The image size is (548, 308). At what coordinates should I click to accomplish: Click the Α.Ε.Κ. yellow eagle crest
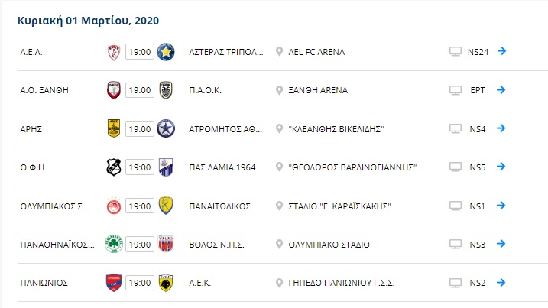pyautogui.click(x=166, y=283)
